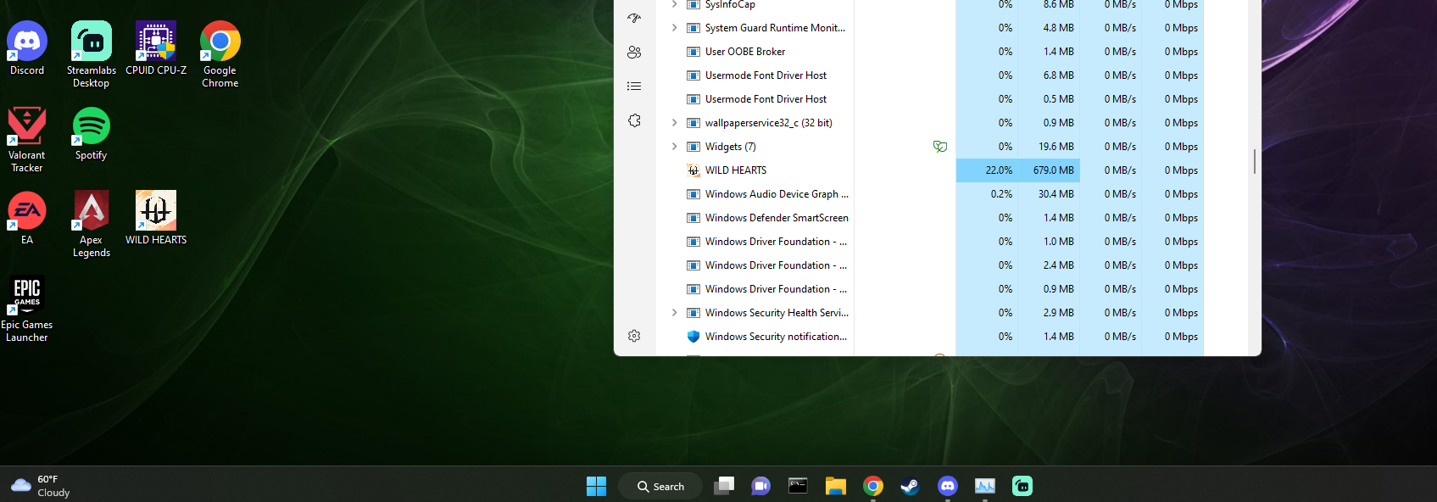The width and height of the screenshot is (1437, 502).
Task: Select the Google Chrome desktop shortcut
Action: tap(220, 54)
